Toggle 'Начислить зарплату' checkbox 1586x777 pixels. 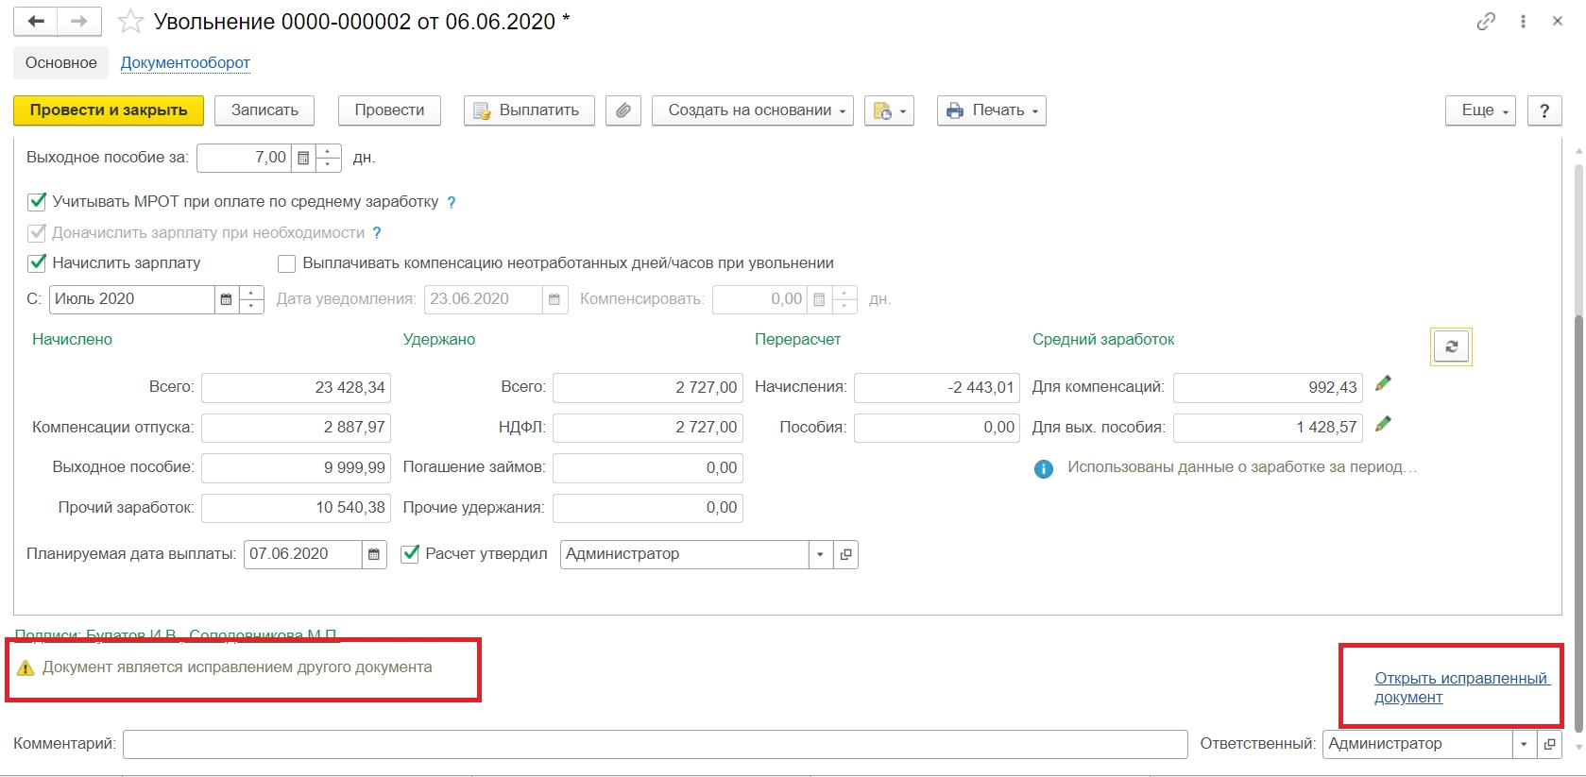[37, 262]
